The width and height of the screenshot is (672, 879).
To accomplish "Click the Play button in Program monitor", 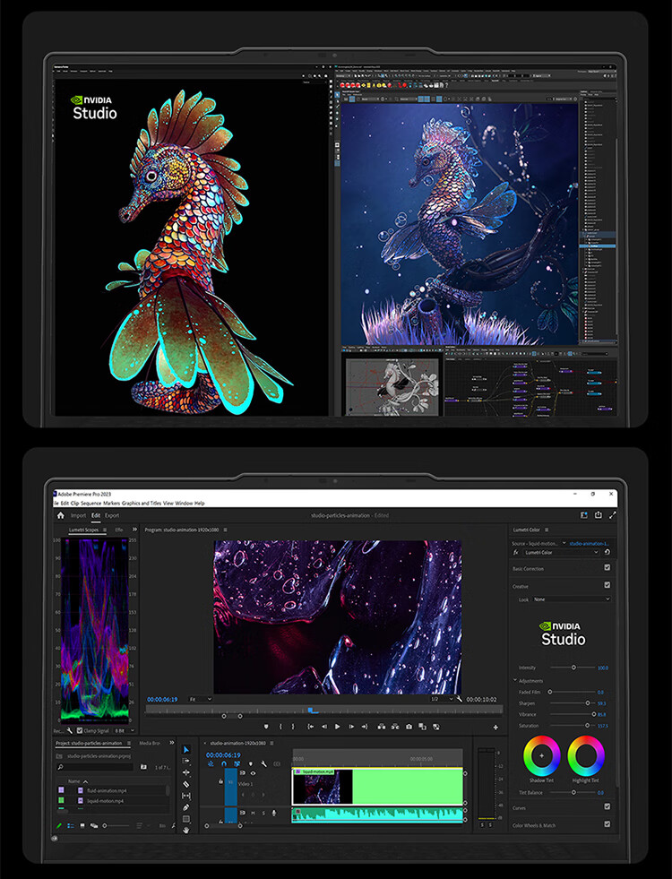I will click(x=338, y=727).
